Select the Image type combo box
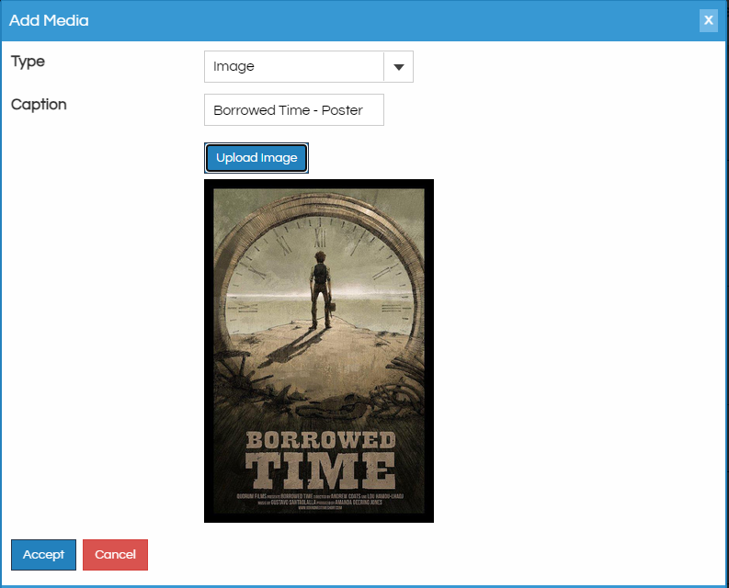This screenshot has height=588, width=729. click(x=308, y=67)
